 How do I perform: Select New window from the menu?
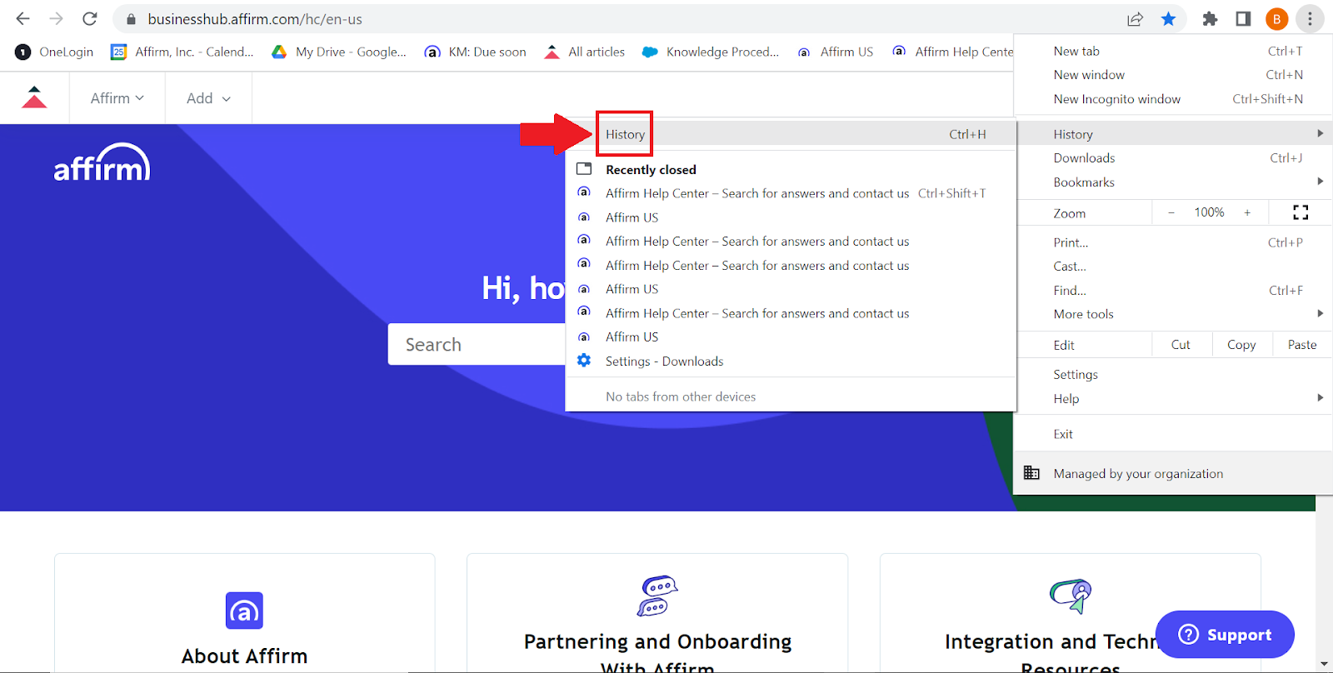coord(1173,75)
